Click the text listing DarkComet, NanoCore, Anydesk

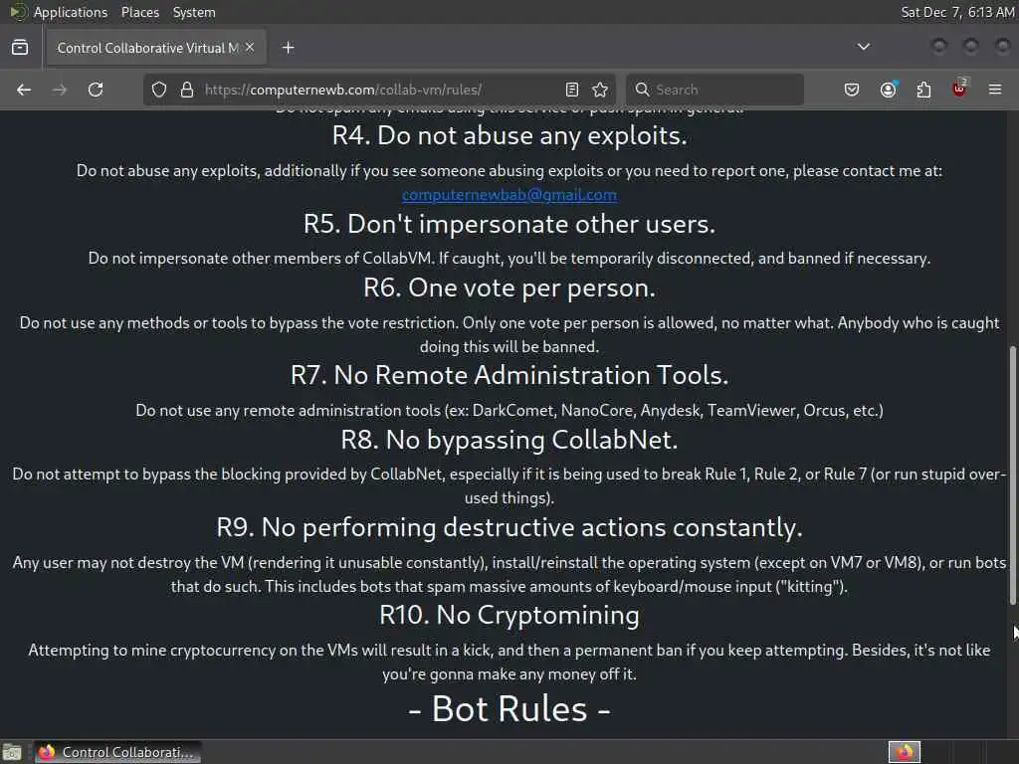509,411
